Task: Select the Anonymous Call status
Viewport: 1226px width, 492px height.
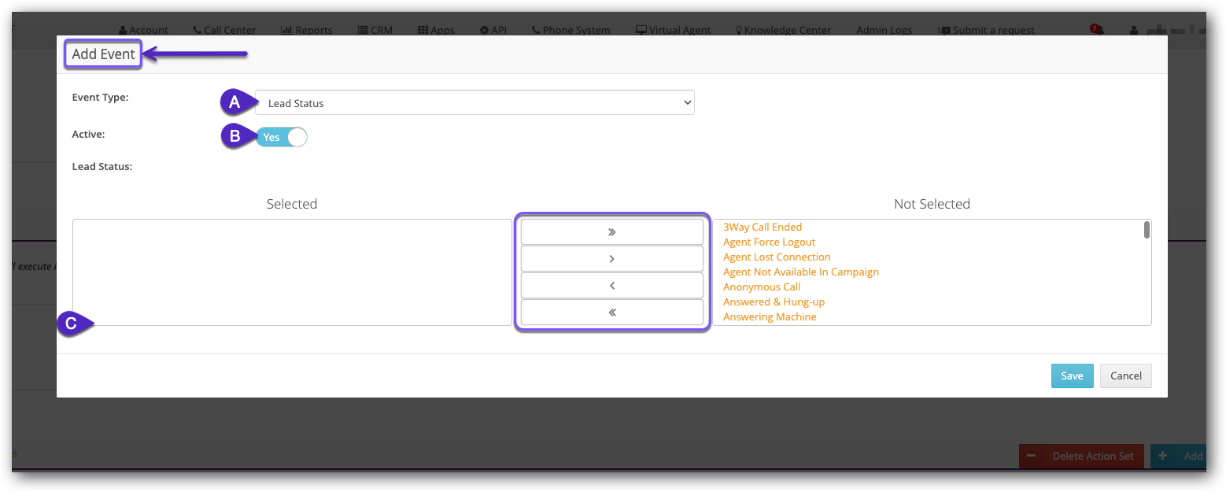Action: coord(762,287)
